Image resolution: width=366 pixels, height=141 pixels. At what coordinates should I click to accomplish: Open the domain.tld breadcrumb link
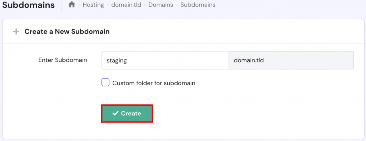126,5
